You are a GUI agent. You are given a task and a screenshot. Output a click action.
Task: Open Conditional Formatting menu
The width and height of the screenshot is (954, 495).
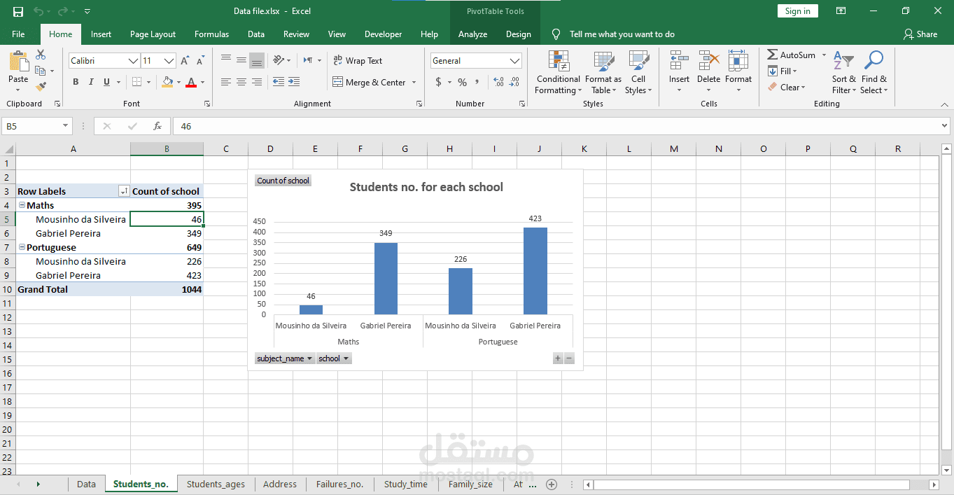tap(558, 72)
